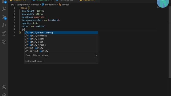171x96 pixels.
Task: Click the 'min-width: 100vw;' line
Action: pyautogui.click(x=32, y=14)
